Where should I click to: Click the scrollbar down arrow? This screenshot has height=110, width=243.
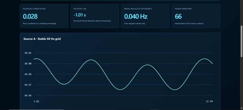click(x=241, y=108)
